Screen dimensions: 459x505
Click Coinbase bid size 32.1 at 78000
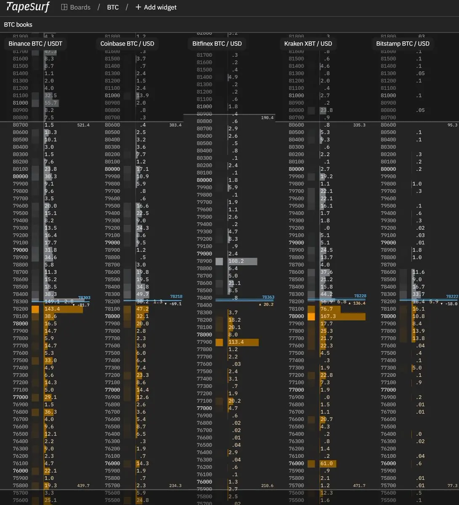click(143, 316)
